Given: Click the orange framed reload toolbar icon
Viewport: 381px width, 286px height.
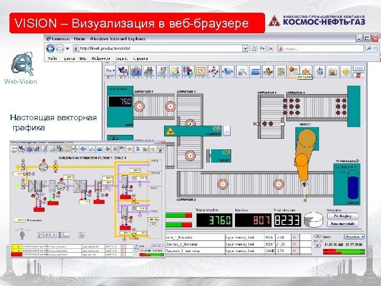Looking at the screenshot, I should 201,71.
